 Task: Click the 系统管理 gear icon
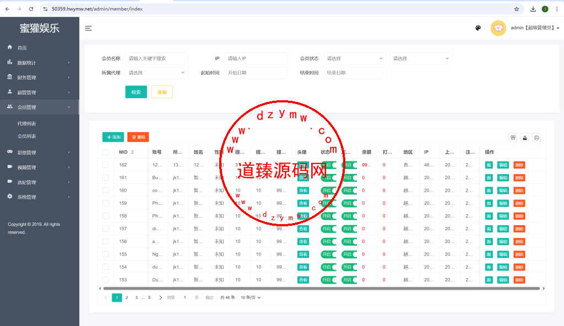(x=10, y=197)
